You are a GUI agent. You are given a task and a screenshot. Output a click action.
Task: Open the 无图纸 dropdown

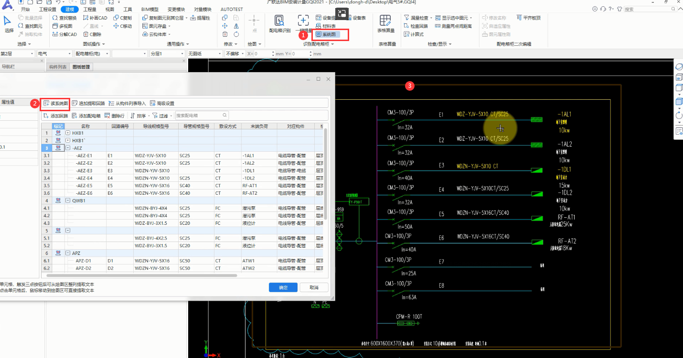(x=205, y=53)
